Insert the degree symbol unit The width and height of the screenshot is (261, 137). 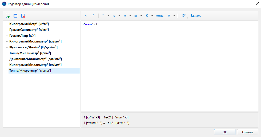103,16
